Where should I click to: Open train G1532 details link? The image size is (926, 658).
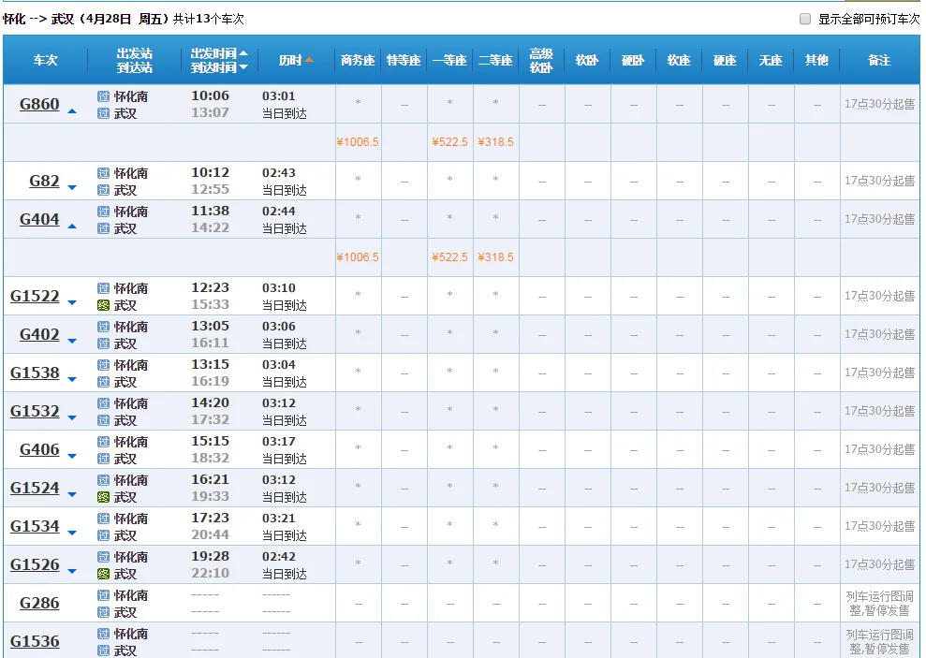click(x=35, y=411)
